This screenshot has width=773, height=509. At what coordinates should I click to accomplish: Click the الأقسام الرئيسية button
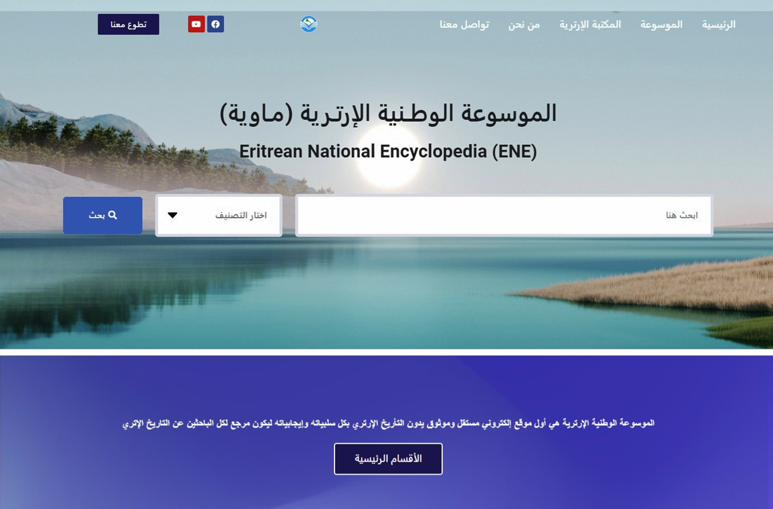click(388, 459)
